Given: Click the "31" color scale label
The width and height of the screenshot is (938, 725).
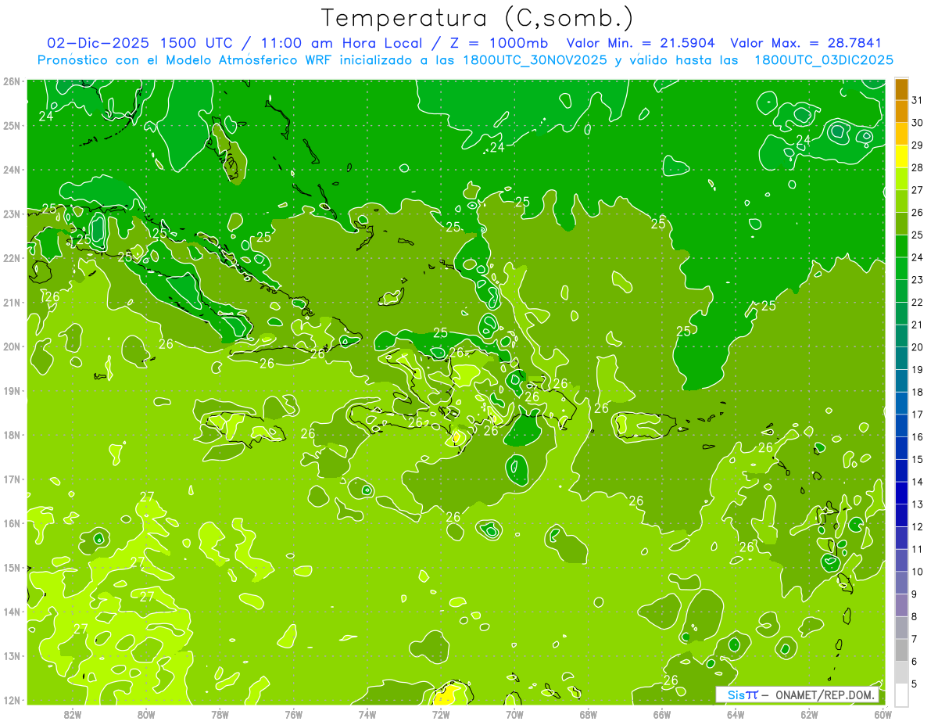Looking at the screenshot, I should click(917, 100).
